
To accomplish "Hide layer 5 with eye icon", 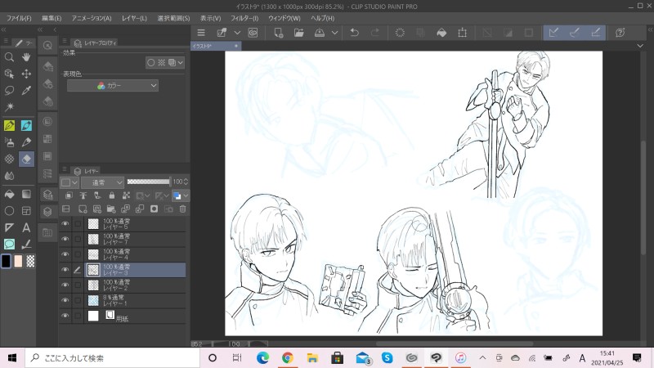I will click(65, 223).
